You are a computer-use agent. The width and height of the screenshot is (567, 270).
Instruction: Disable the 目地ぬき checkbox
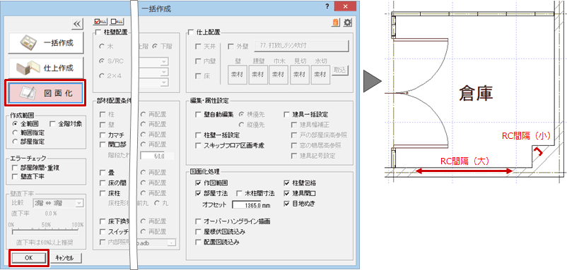coord(287,204)
